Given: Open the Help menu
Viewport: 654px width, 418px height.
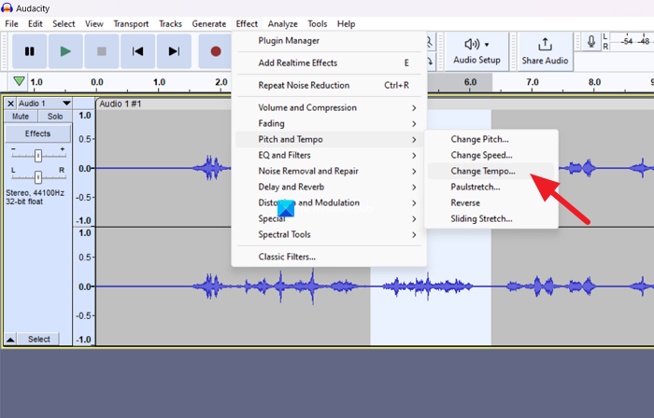Looking at the screenshot, I should (347, 23).
